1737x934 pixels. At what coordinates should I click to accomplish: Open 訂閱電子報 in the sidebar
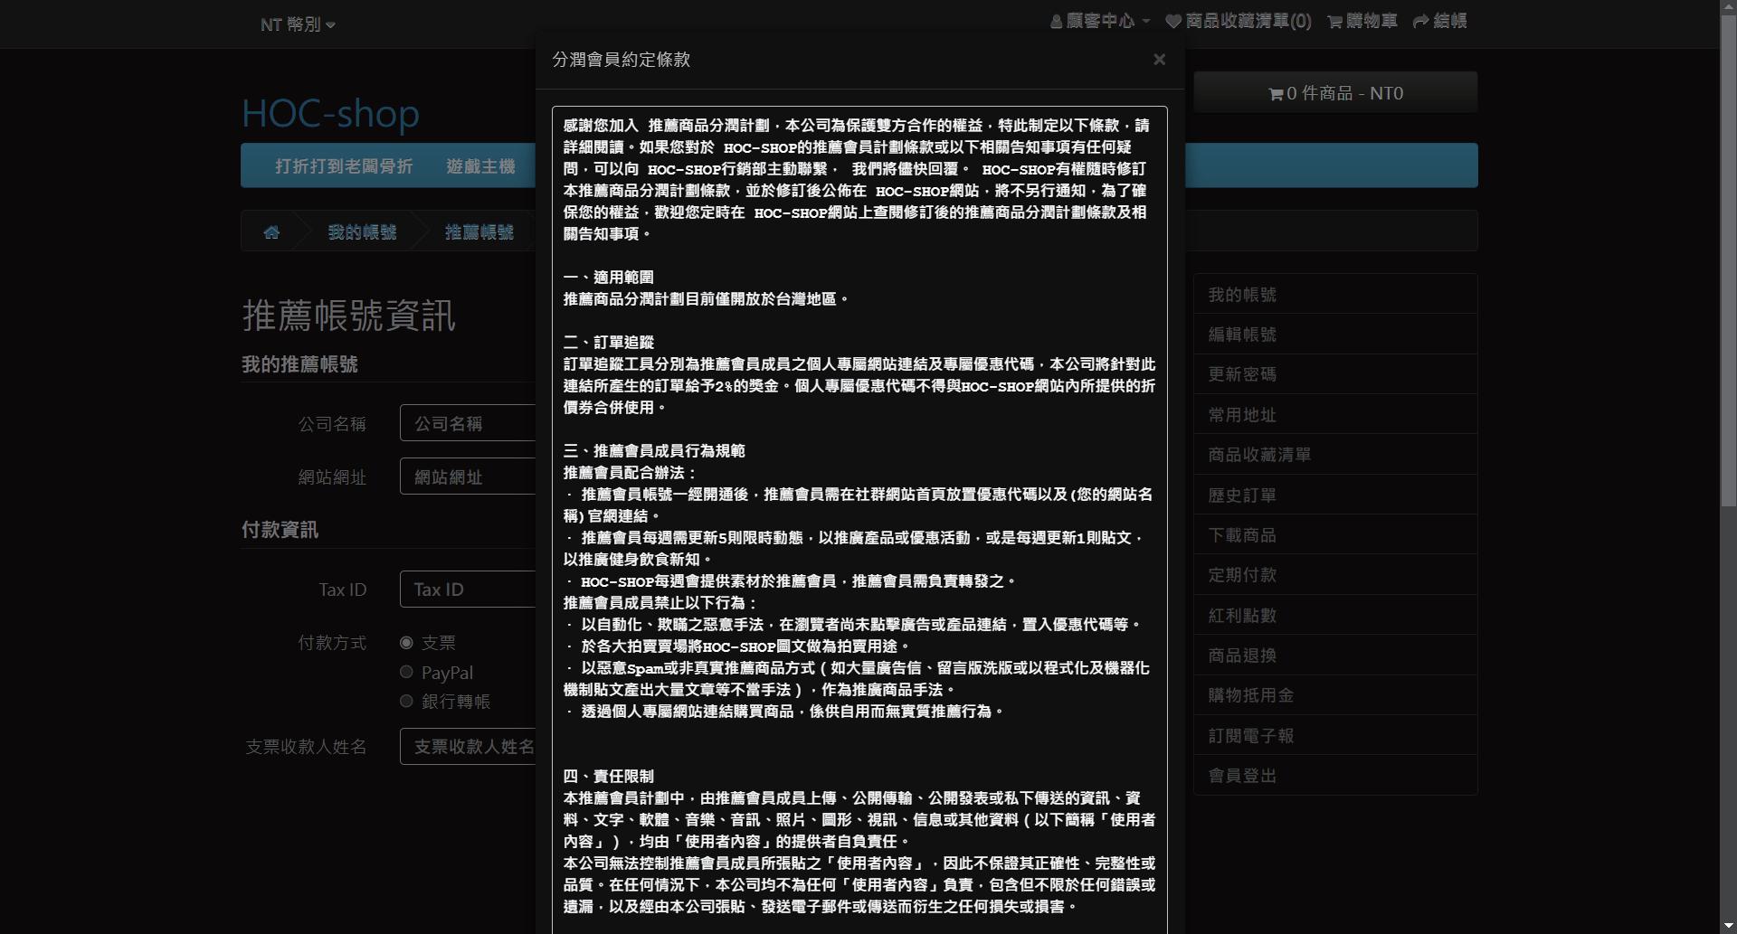tap(1335, 736)
